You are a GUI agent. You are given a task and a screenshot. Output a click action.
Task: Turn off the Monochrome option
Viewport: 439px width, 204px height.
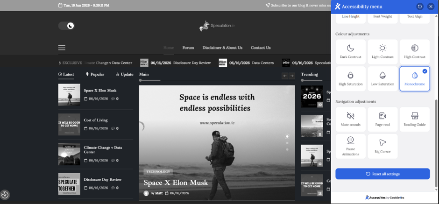415,79
